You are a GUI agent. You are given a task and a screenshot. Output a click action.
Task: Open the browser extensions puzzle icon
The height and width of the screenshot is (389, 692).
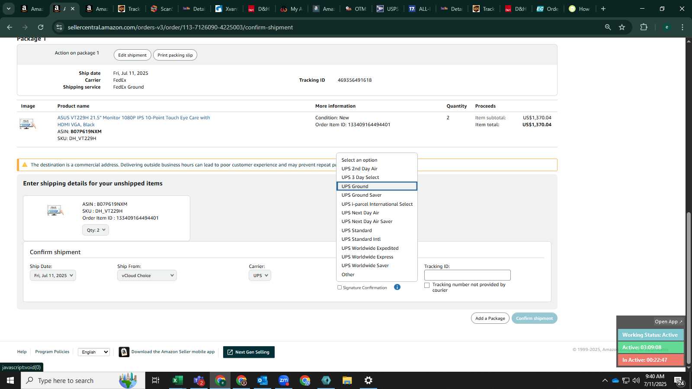(x=644, y=27)
